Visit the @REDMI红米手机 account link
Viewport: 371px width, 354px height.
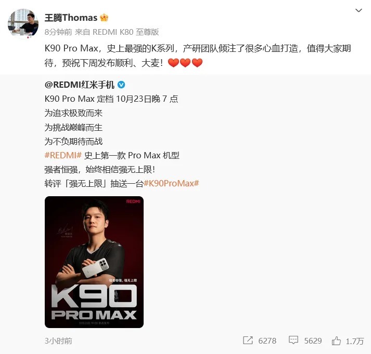pos(80,85)
